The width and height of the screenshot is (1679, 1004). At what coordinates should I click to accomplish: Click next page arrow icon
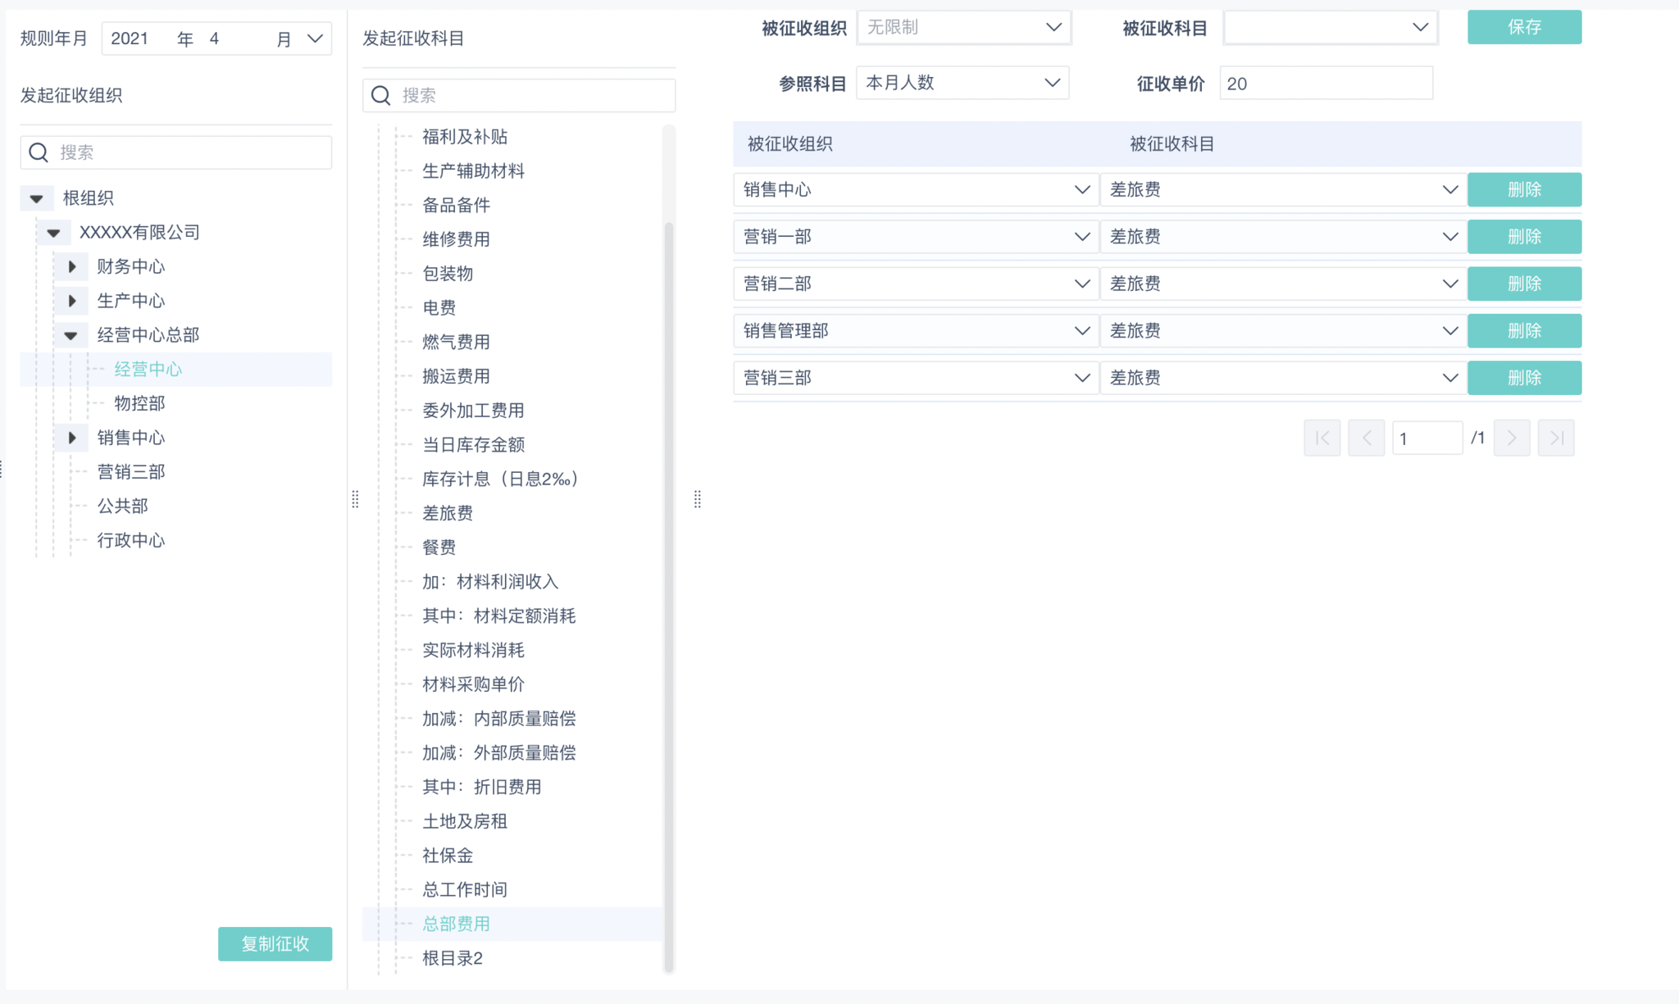tap(1512, 438)
